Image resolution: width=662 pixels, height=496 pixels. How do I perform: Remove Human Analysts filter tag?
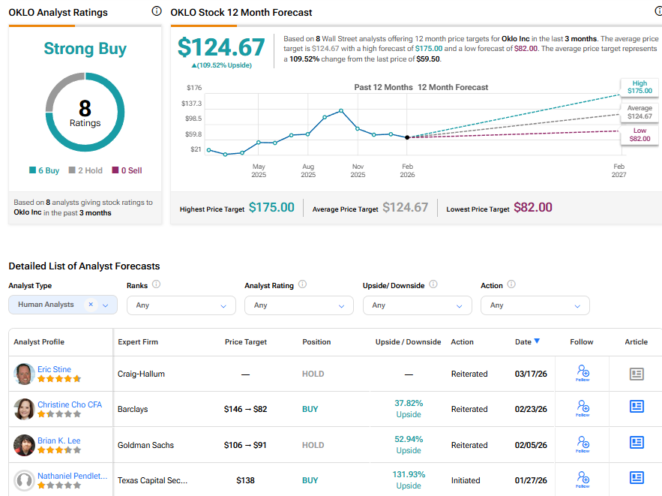[x=91, y=305]
